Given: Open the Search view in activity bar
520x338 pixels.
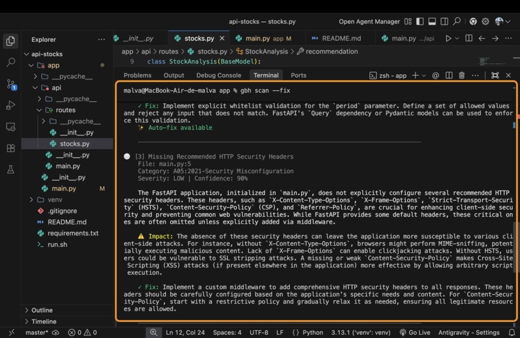Looking at the screenshot, I should 10,62.
